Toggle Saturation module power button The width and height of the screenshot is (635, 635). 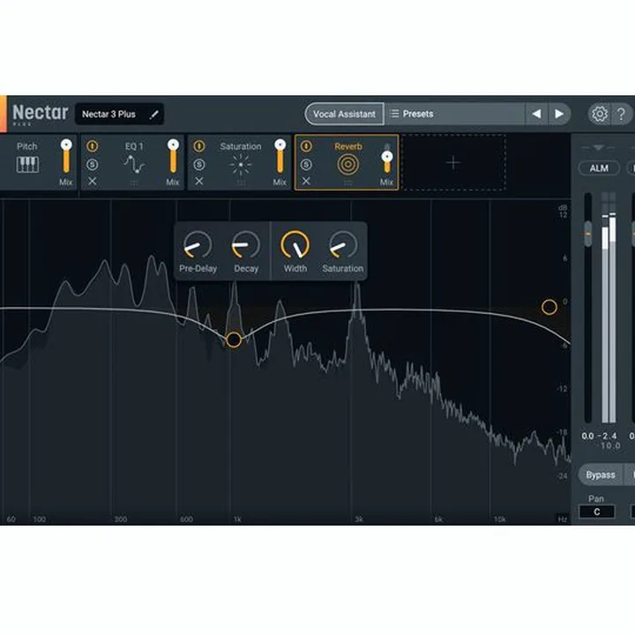198,146
